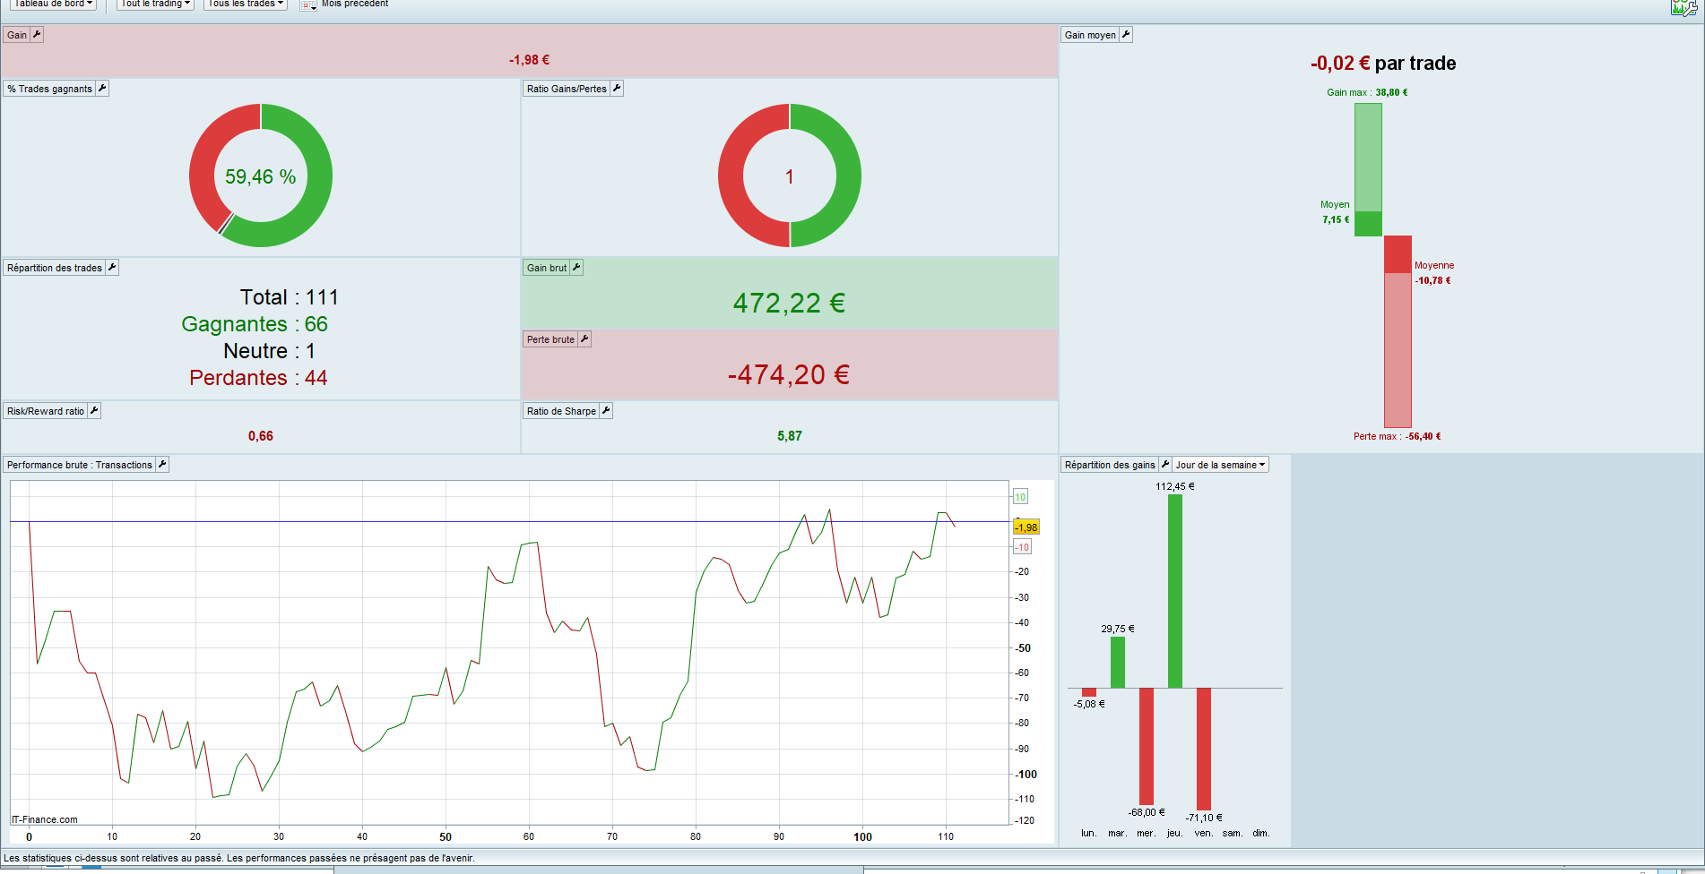Click the Total : 111 trades line
The height and width of the screenshot is (874, 1705).
(290, 297)
